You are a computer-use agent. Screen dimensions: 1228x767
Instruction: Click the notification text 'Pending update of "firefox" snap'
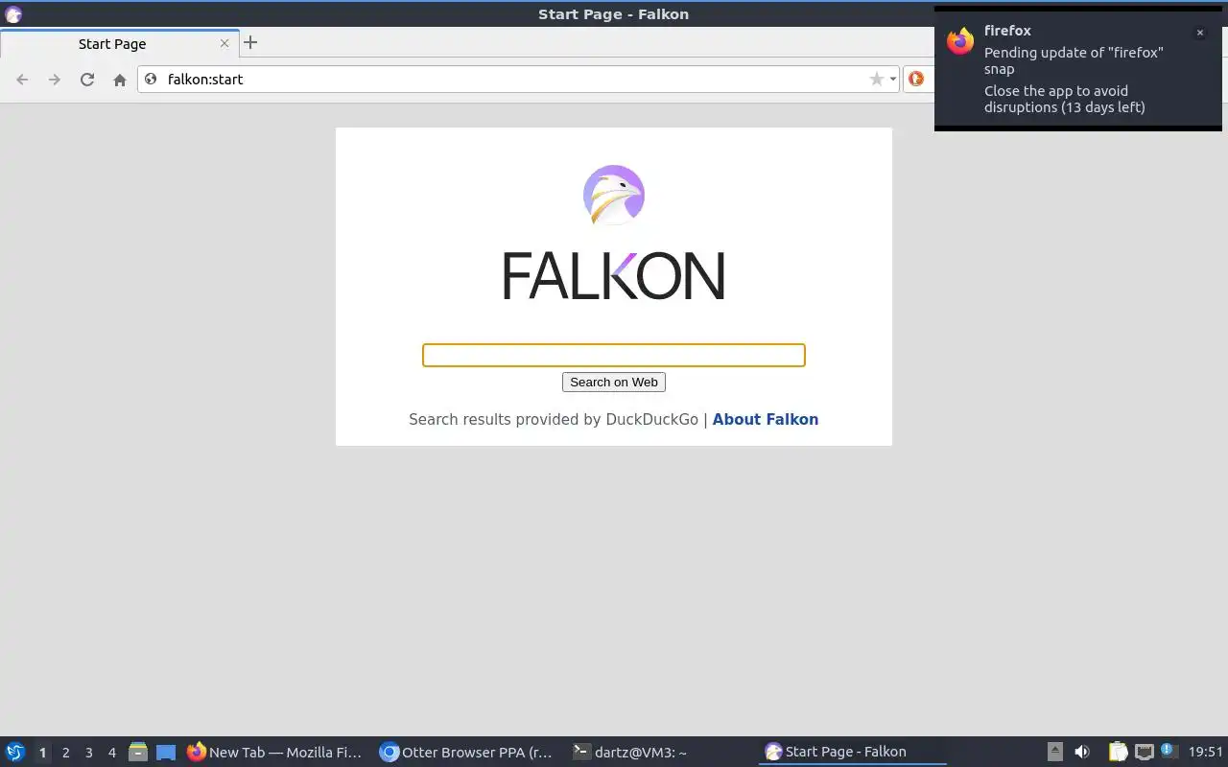1074,60
